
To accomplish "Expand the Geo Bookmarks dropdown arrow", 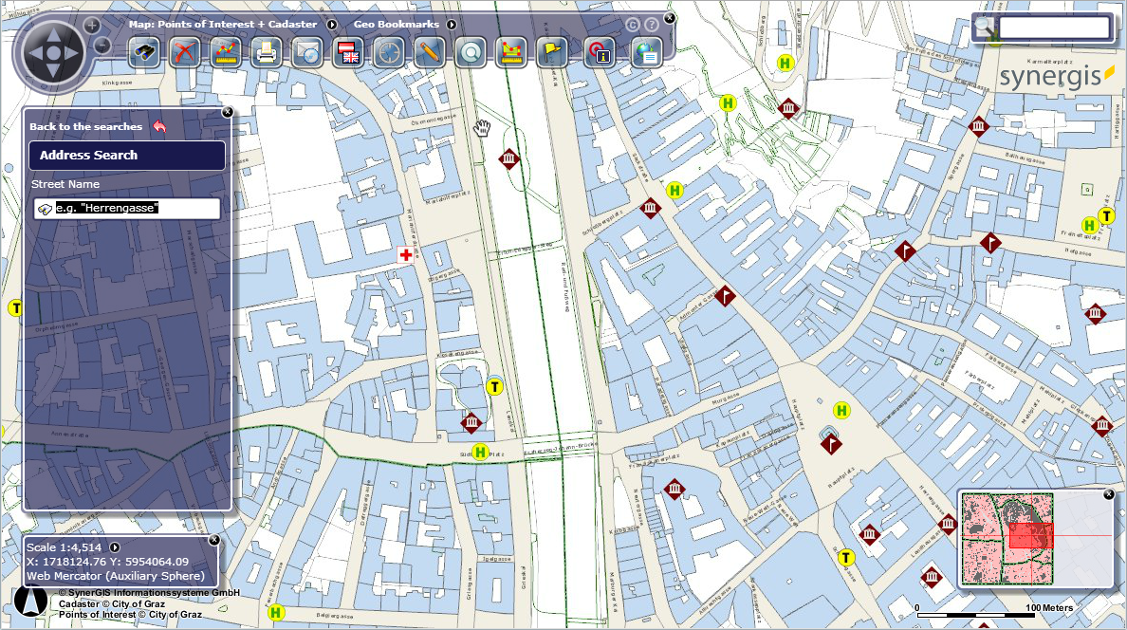I will 453,24.
